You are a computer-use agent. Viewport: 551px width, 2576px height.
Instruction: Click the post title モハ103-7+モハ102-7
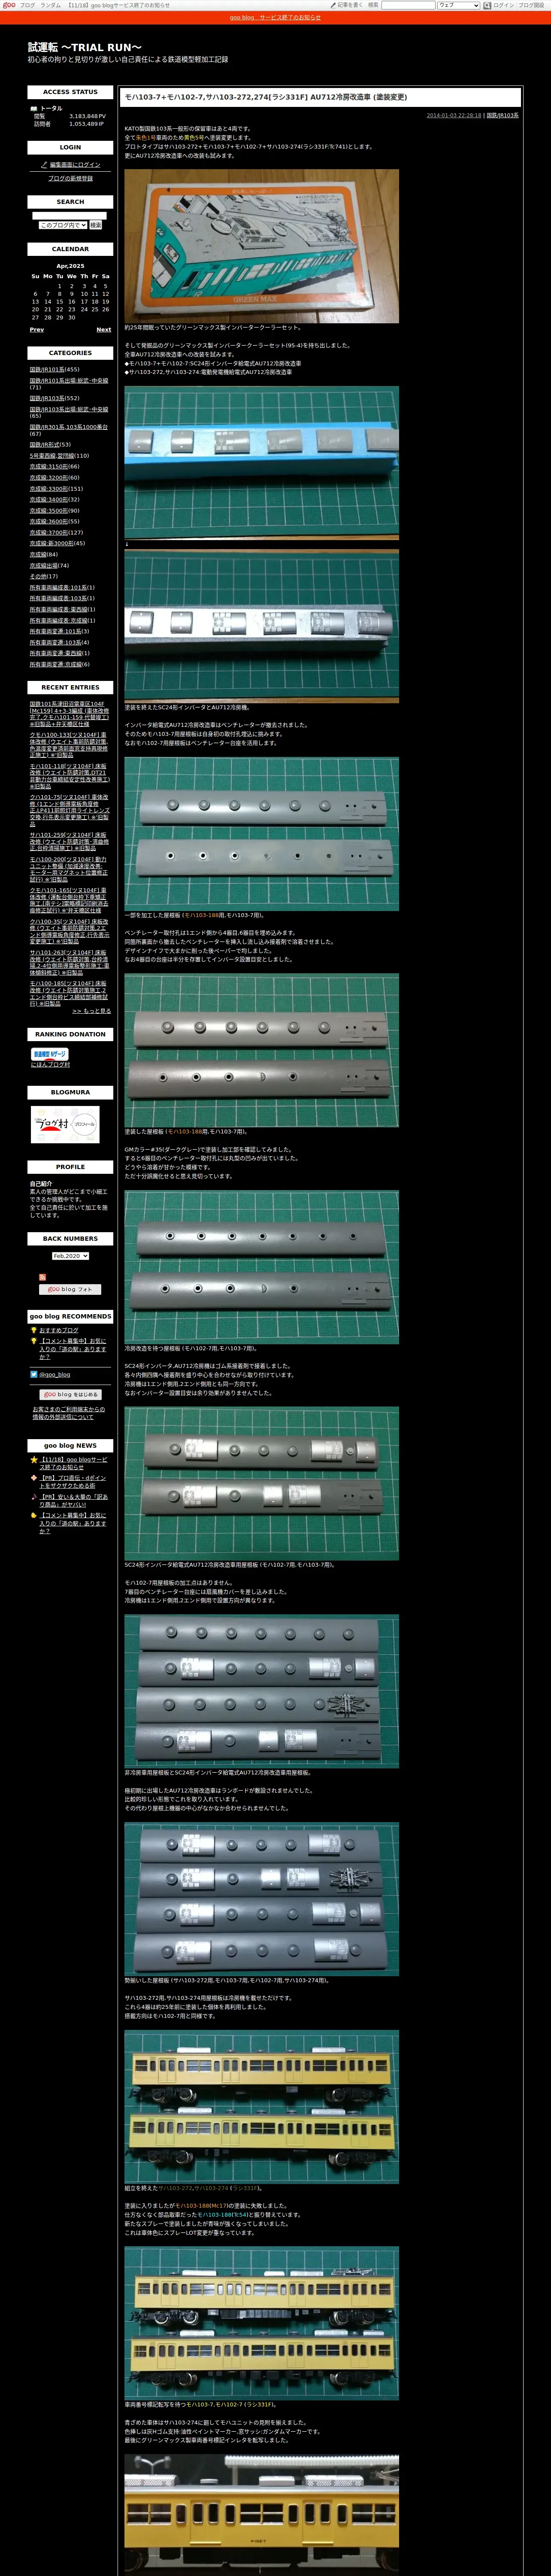pyautogui.click(x=265, y=97)
